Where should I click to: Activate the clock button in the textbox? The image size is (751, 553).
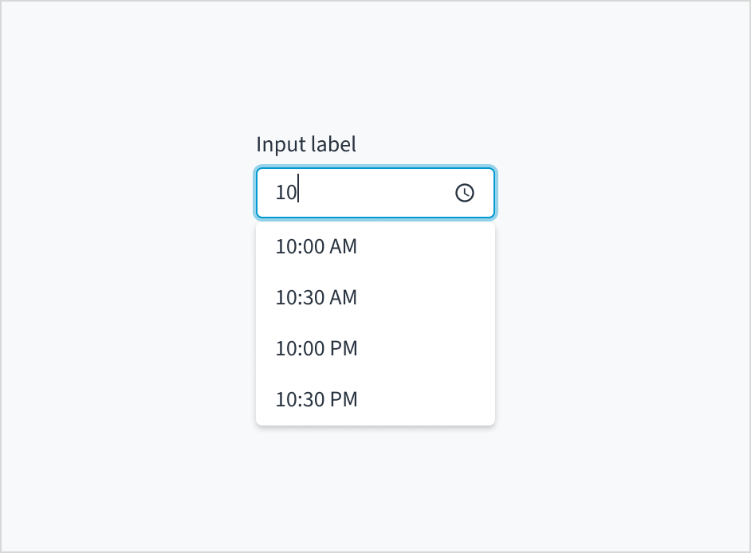465,192
